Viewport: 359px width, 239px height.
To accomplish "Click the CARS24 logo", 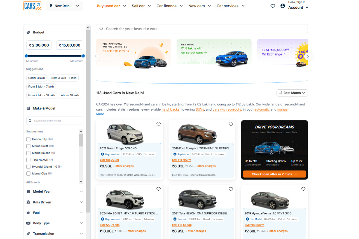I will click(32, 6).
